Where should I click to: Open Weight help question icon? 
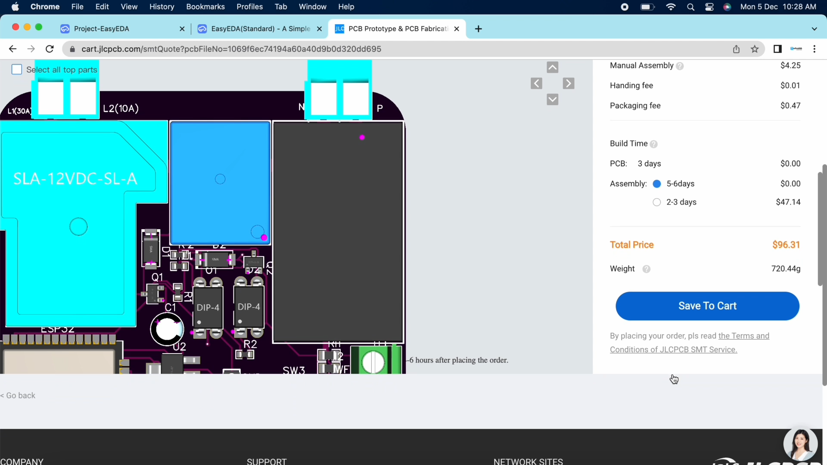[x=646, y=269]
